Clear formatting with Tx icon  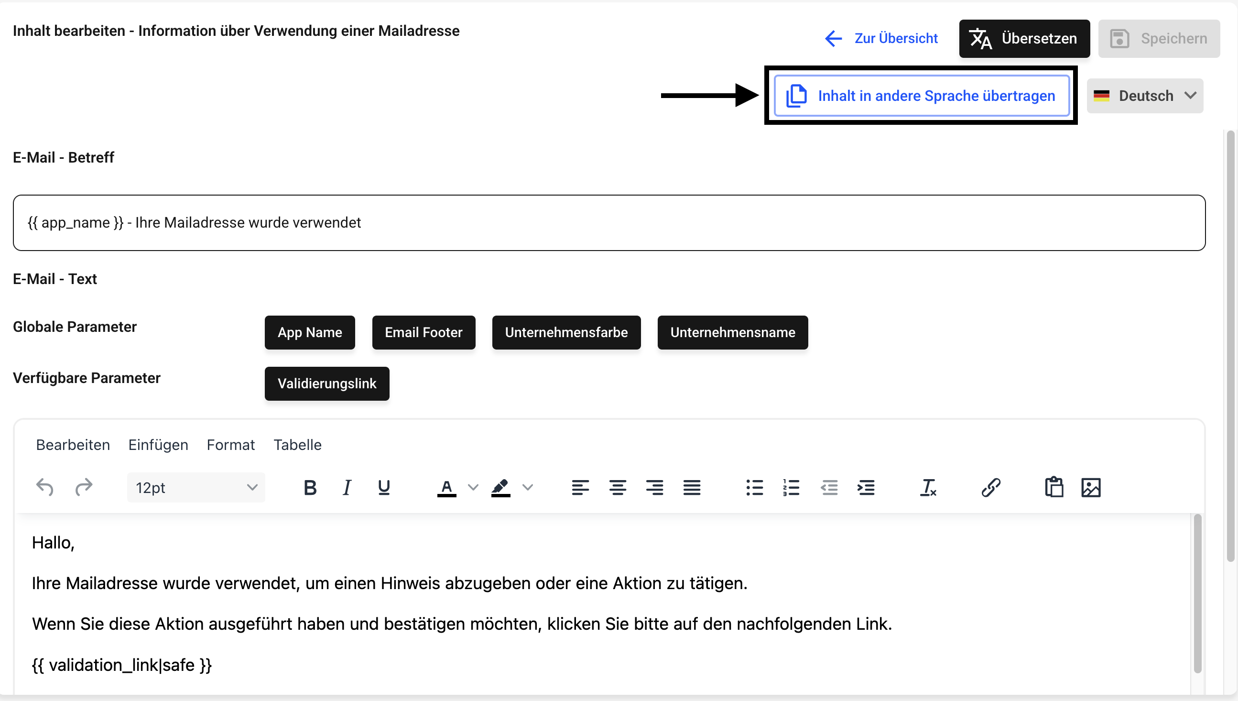[928, 487]
